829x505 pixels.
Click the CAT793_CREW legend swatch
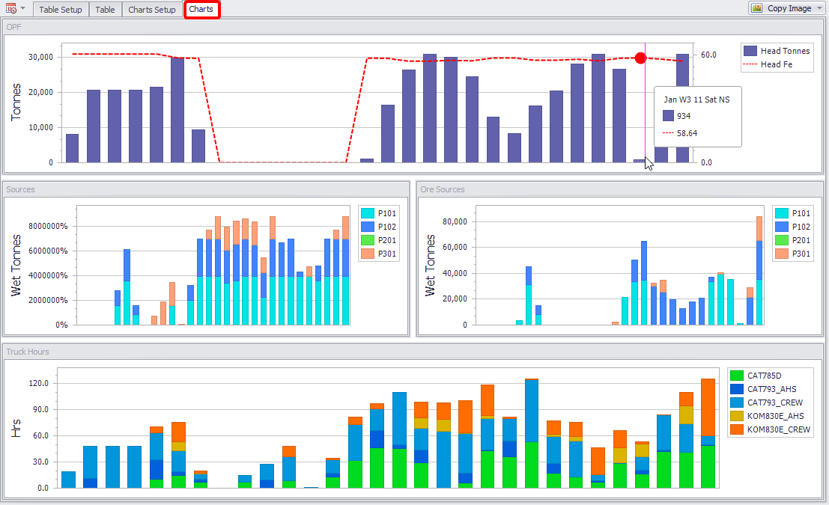(736, 403)
